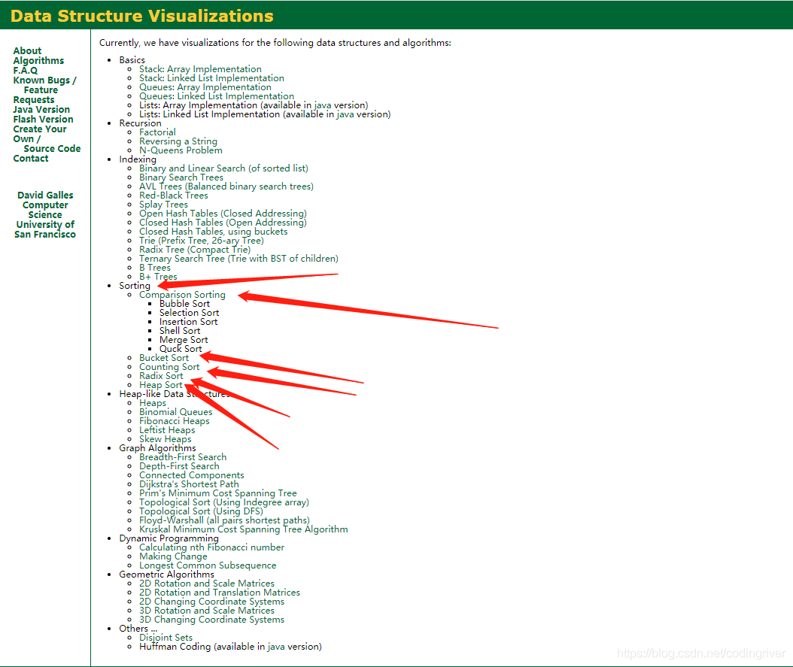The height and width of the screenshot is (667, 793).
Task: Open 2D Rotation and Translation Matrices
Action: [220, 593]
